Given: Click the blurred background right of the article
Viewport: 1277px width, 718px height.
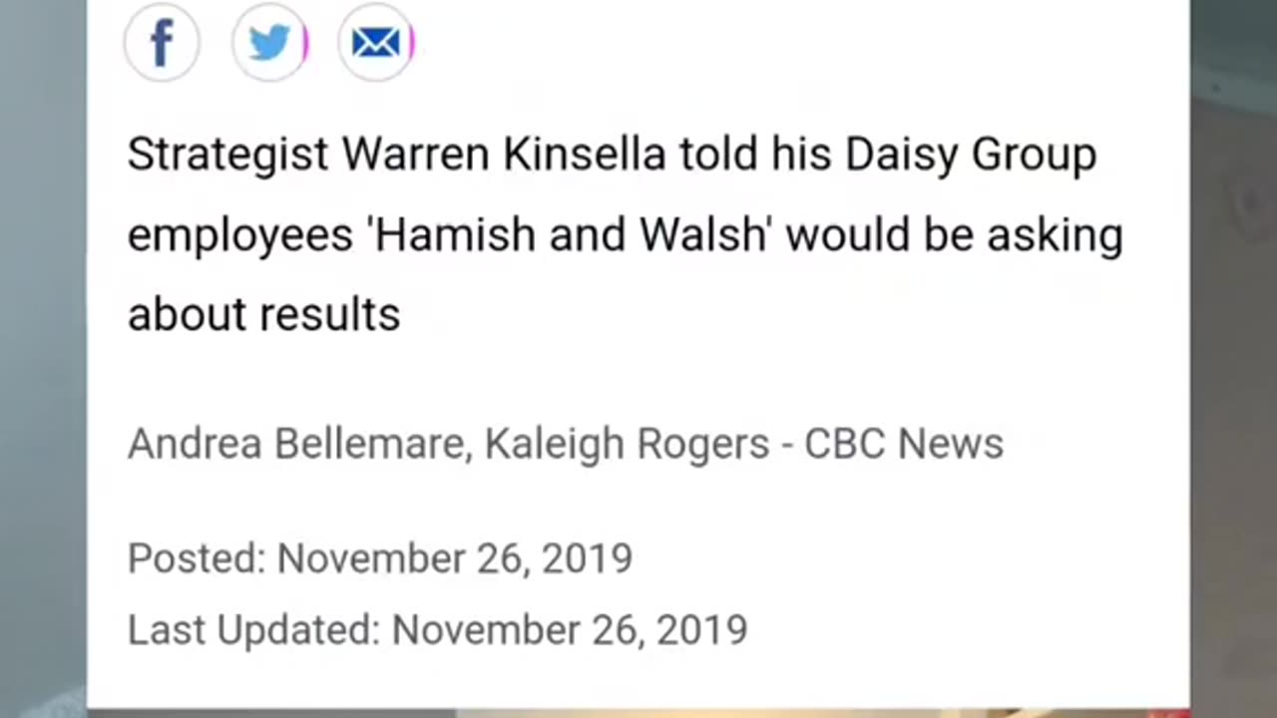Looking at the screenshot, I should coord(1233,359).
